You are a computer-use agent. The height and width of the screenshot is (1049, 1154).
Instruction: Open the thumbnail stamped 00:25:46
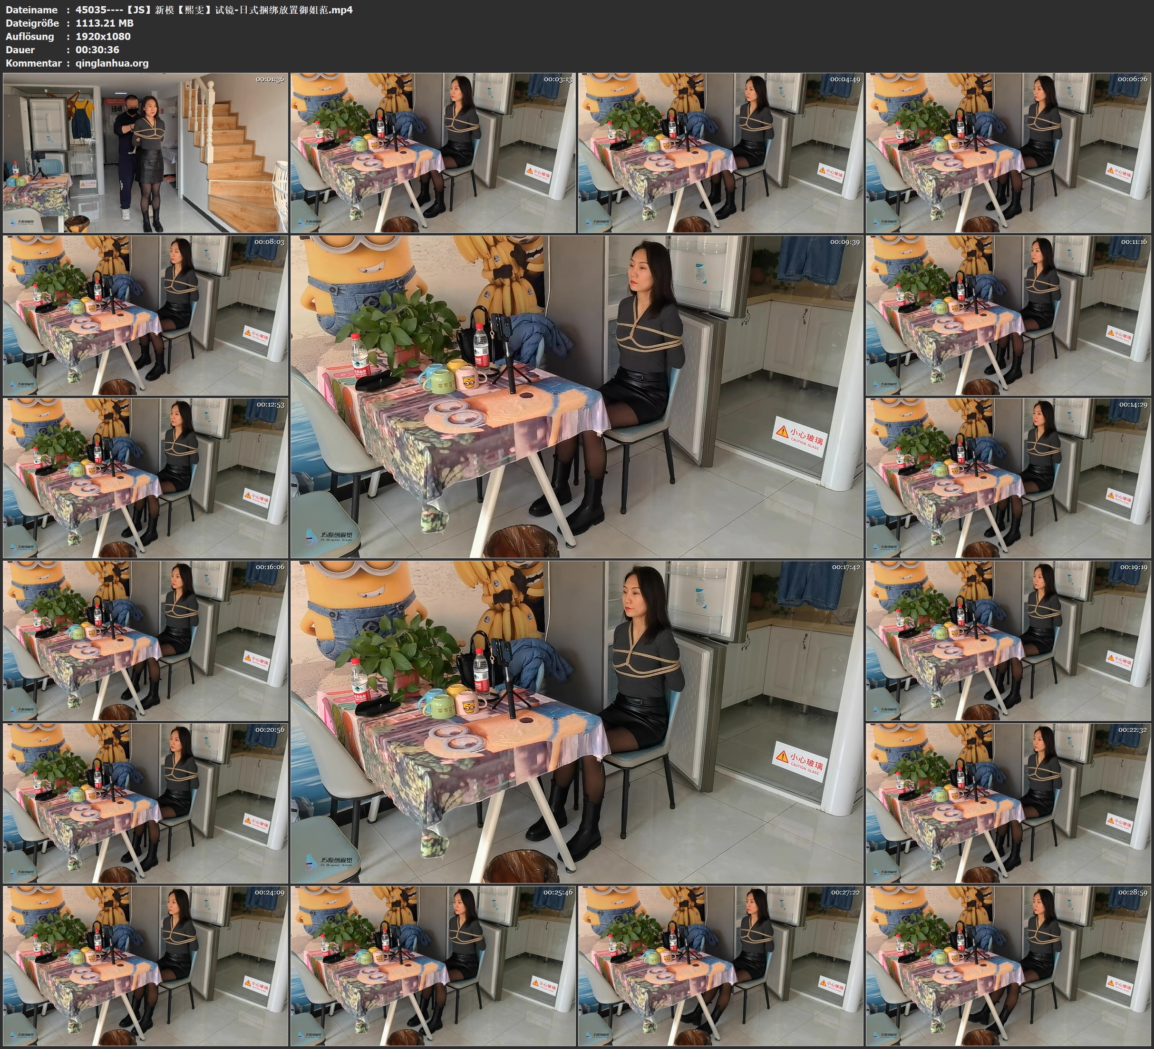pos(433,966)
